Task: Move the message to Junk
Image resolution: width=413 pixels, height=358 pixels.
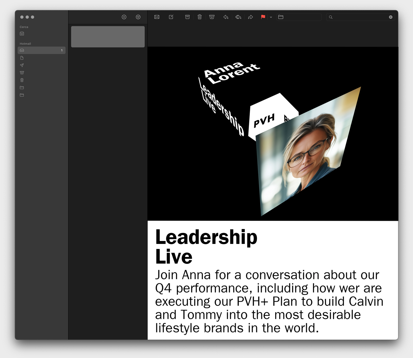Action: [212, 17]
